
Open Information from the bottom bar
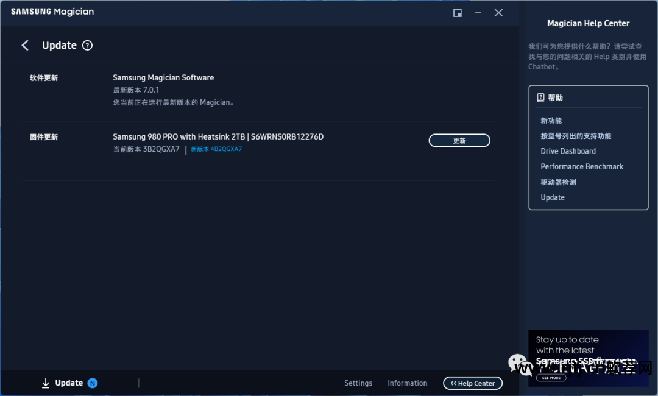(408, 383)
